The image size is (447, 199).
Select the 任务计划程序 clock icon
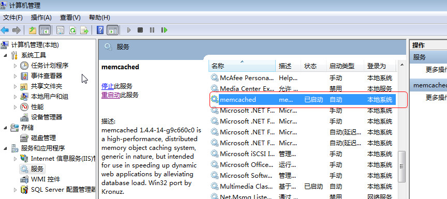[x=24, y=66]
